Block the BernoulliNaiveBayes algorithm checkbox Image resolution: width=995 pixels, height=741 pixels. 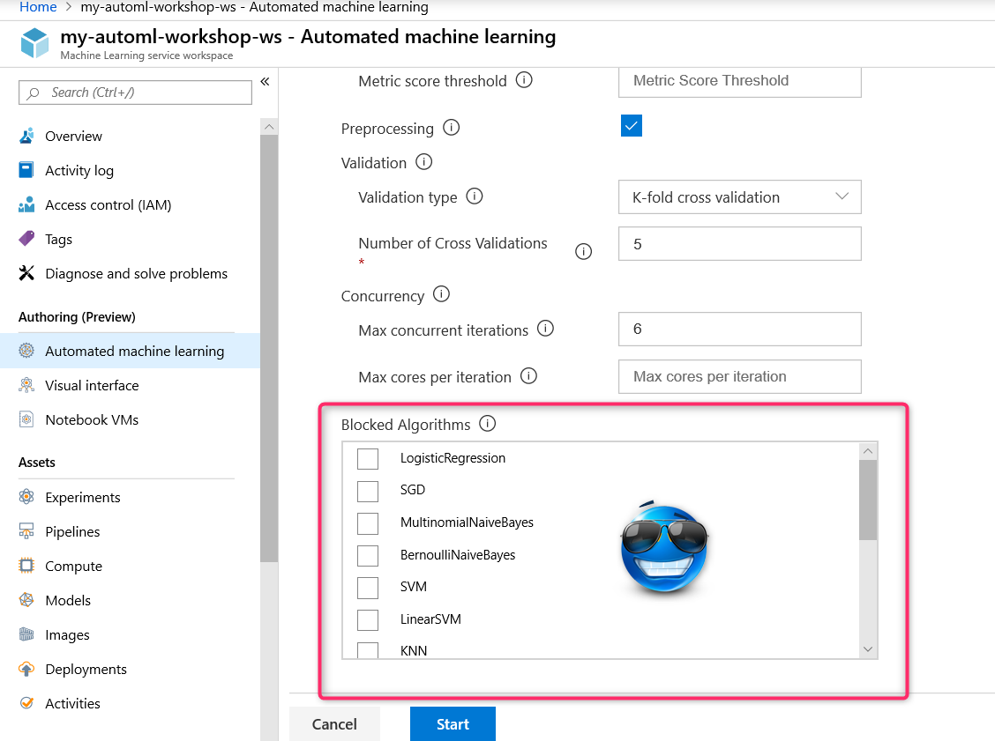pyautogui.click(x=368, y=555)
